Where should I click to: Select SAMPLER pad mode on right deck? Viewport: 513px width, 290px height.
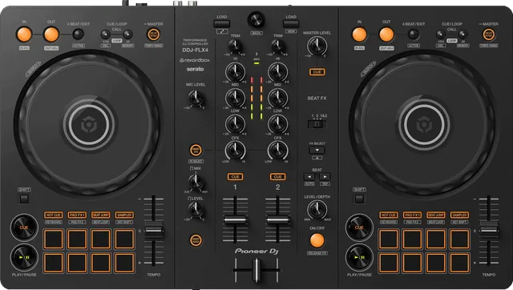click(x=459, y=215)
